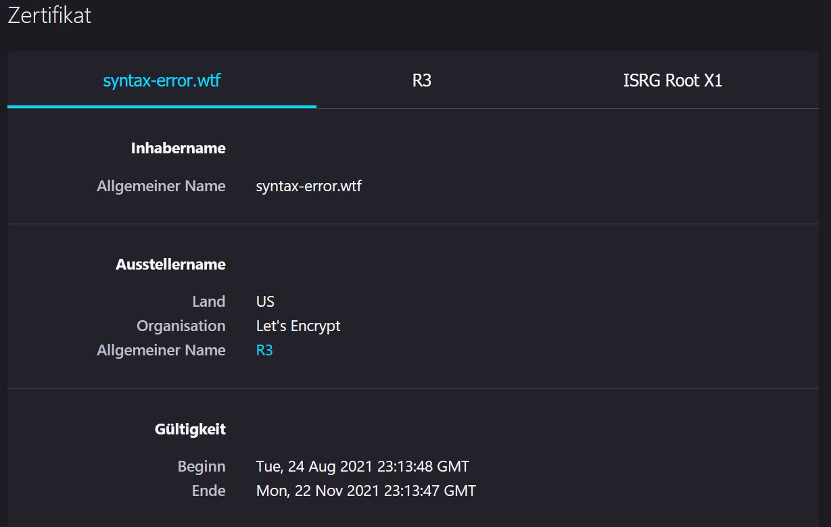831x527 pixels.
Task: Click the Zertifikat page title
Action: pos(49,16)
